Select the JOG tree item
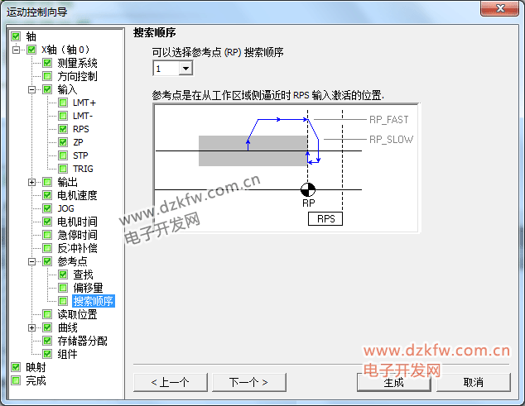The width and height of the screenshot is (525, 406). [65, 208]
